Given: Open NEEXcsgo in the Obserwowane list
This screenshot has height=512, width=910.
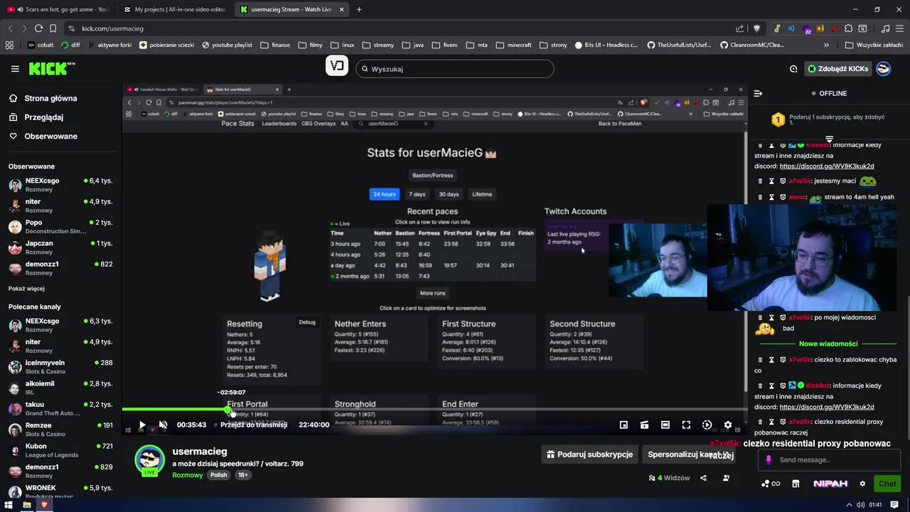Looking at the screenshot, I should pyautogui.click(x=60, y=185).
